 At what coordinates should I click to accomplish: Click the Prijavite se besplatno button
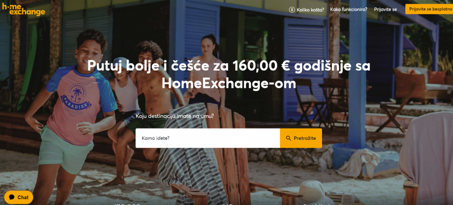[429, 9]
